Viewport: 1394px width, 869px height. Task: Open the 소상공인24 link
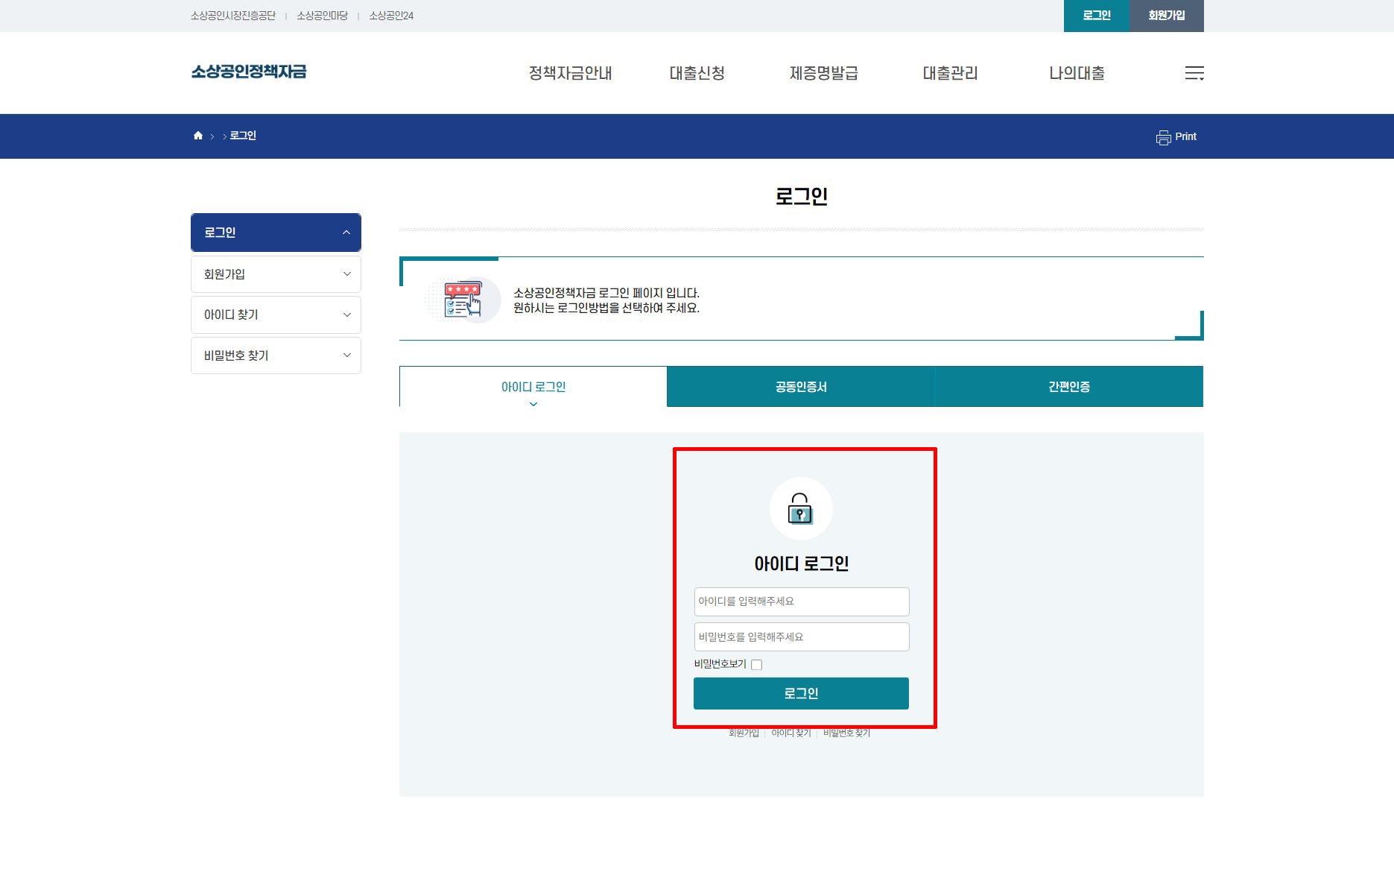391,16
